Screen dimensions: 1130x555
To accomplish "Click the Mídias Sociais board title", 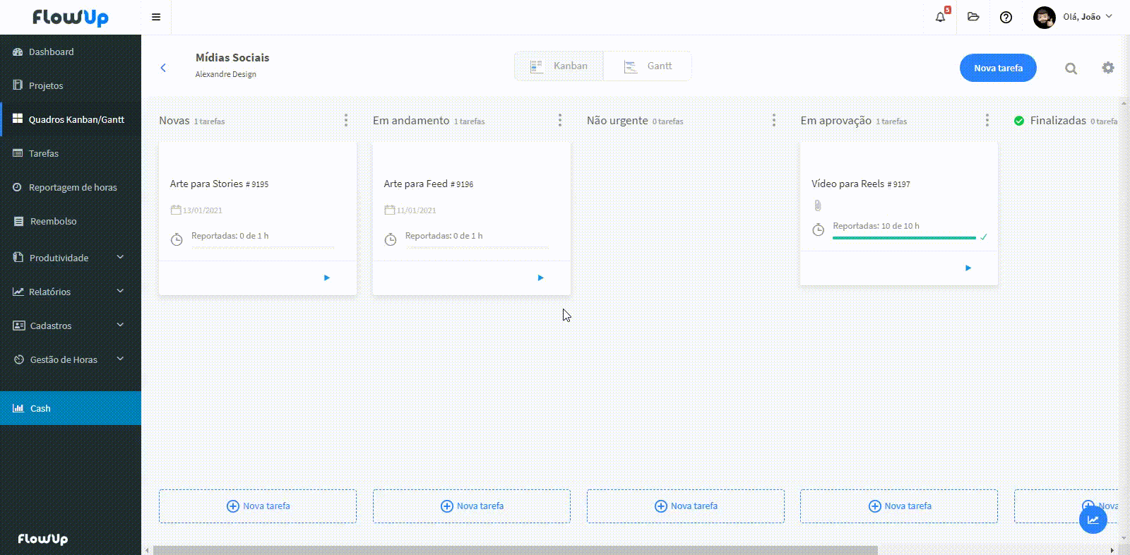I will pos(232,58).
